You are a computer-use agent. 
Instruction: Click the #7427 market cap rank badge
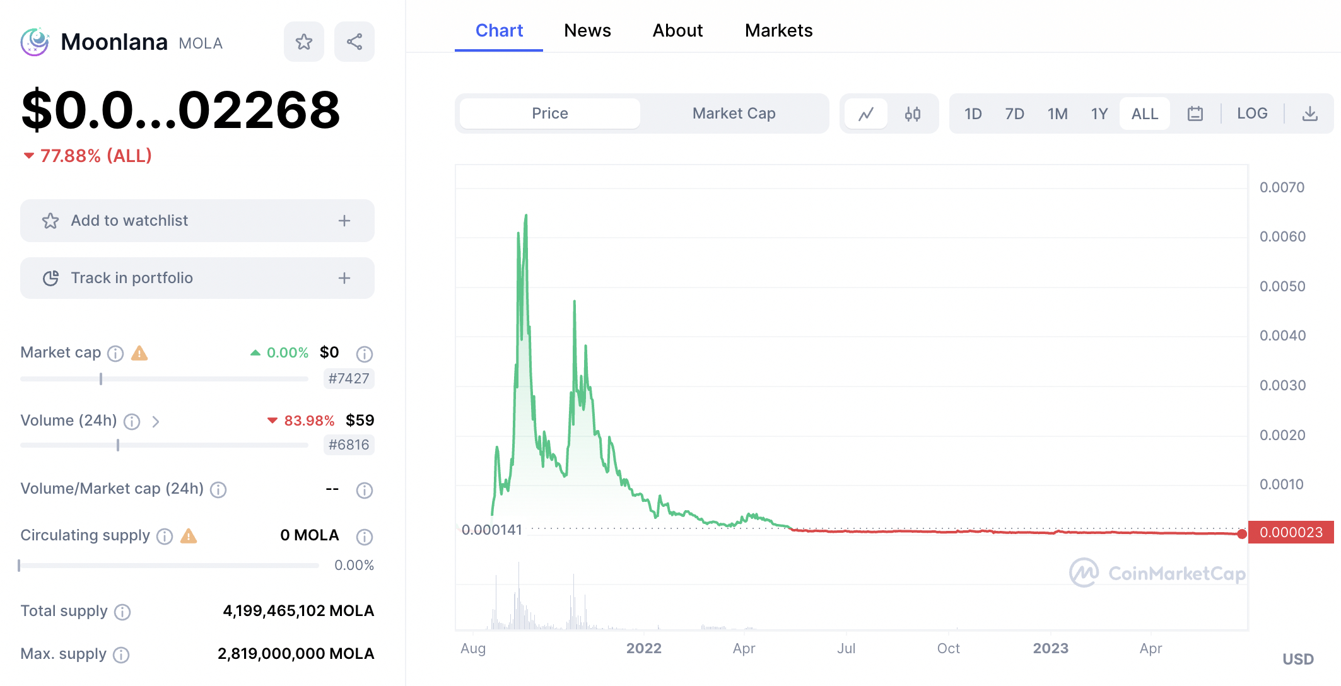tap(349, 378)
